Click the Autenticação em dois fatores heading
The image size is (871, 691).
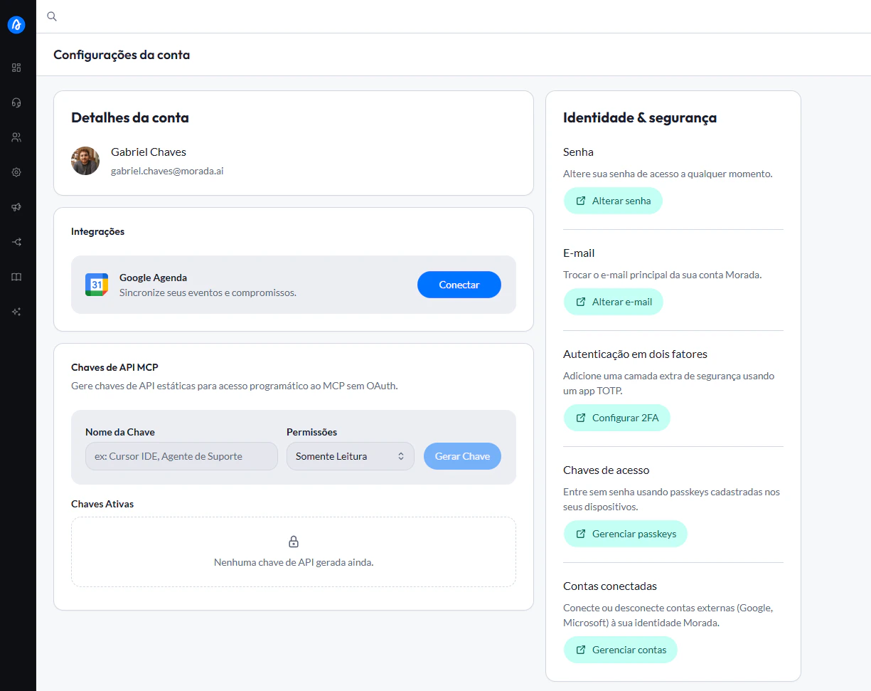635,354
